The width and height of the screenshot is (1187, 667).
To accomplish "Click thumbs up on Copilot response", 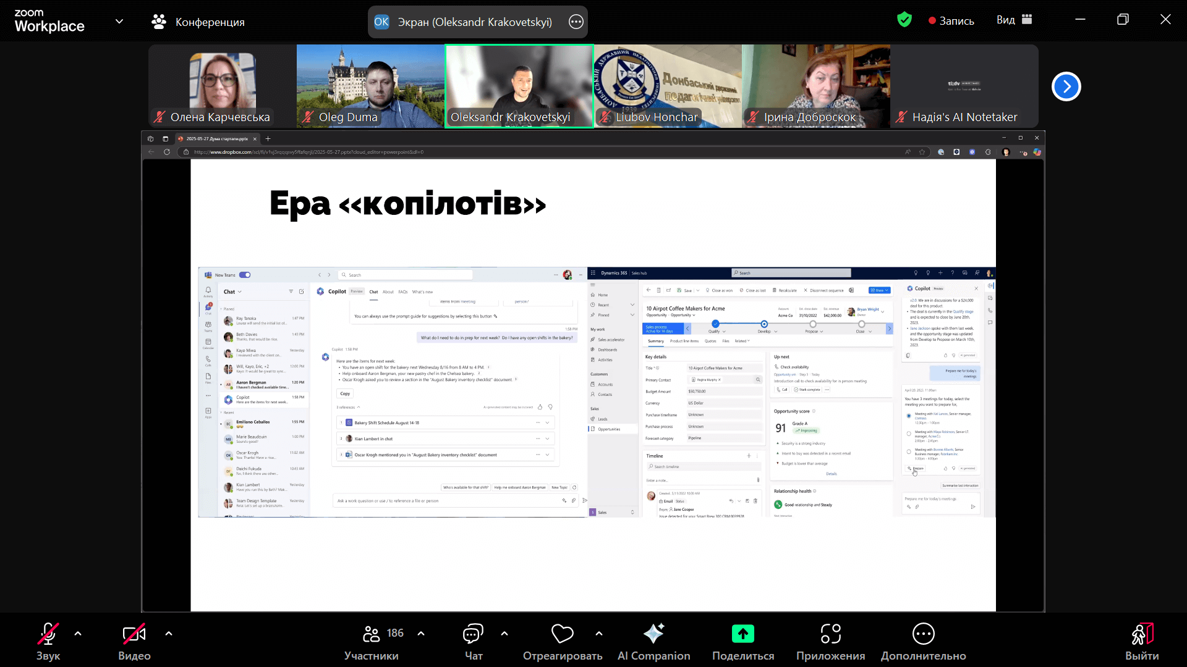I will coord(540,407).
